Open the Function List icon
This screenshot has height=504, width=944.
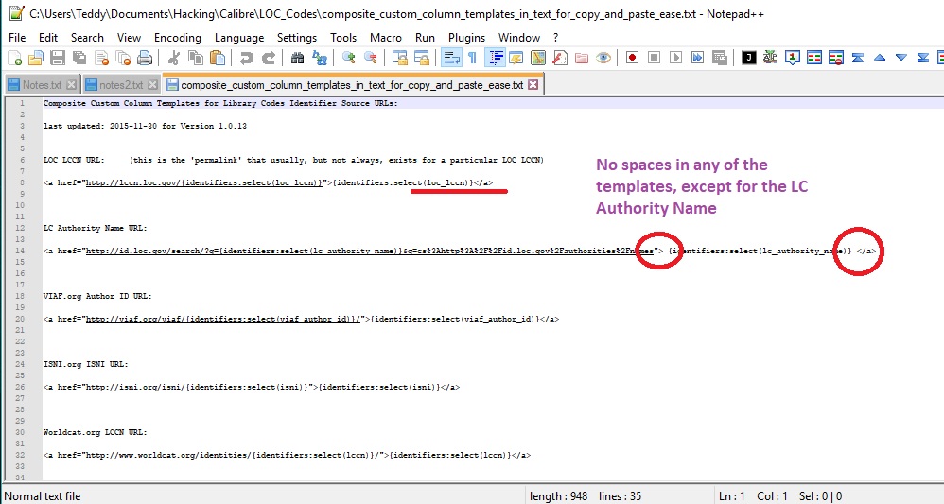point(560,58)
